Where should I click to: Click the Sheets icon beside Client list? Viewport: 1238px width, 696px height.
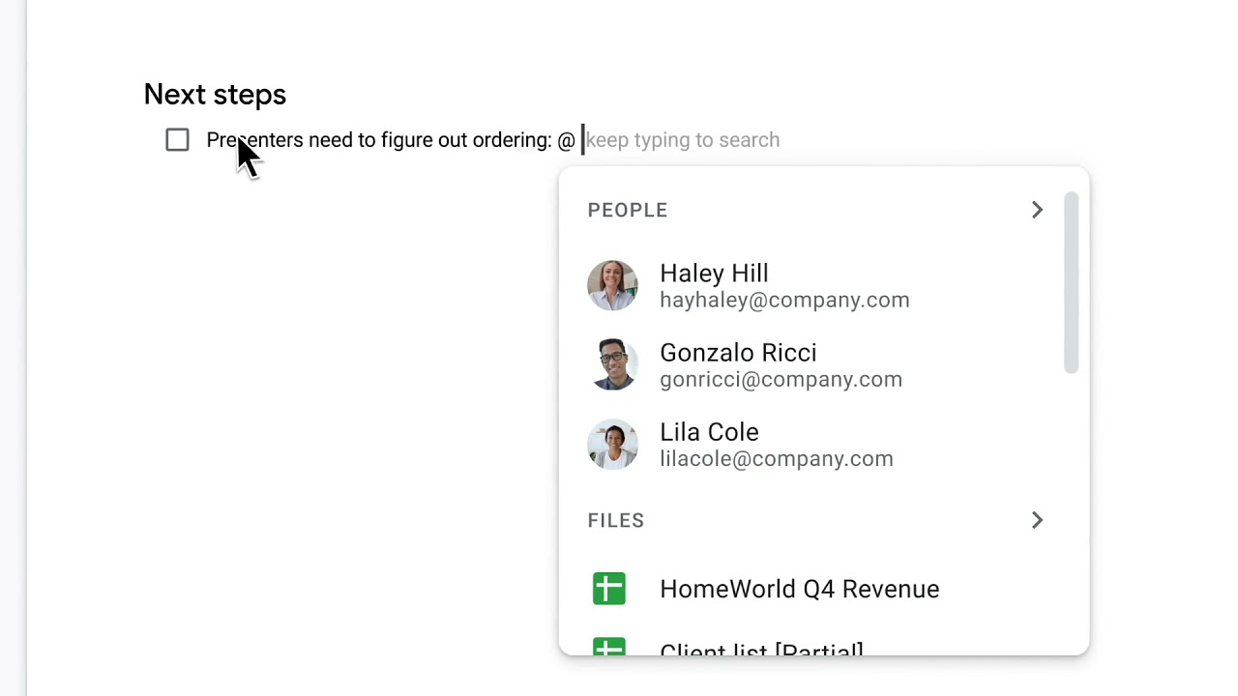[x=609, y=648]
